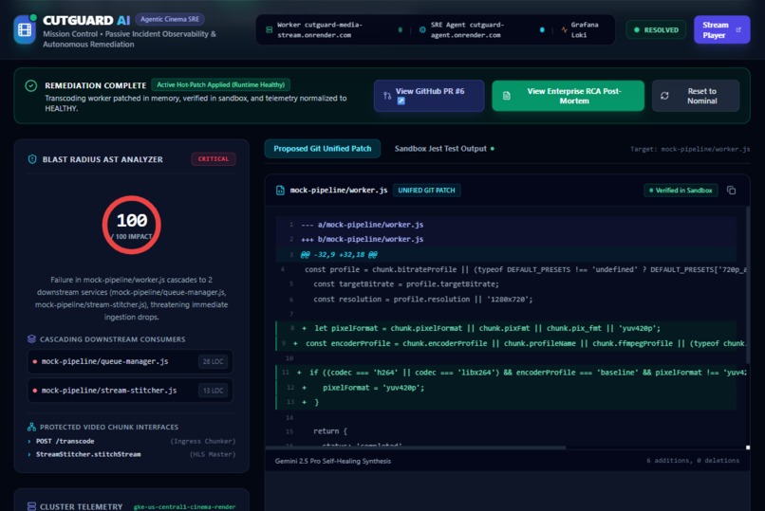Screen dimensions: 765x511
Task: Click the small link icon under View GitHub PR #6
Action: click(401, 100)
